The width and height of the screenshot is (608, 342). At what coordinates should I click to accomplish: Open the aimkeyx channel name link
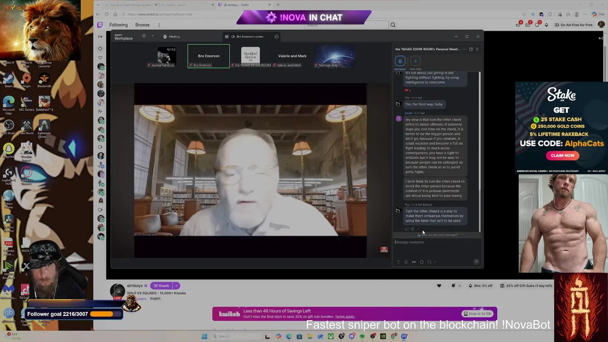point(135,285)
